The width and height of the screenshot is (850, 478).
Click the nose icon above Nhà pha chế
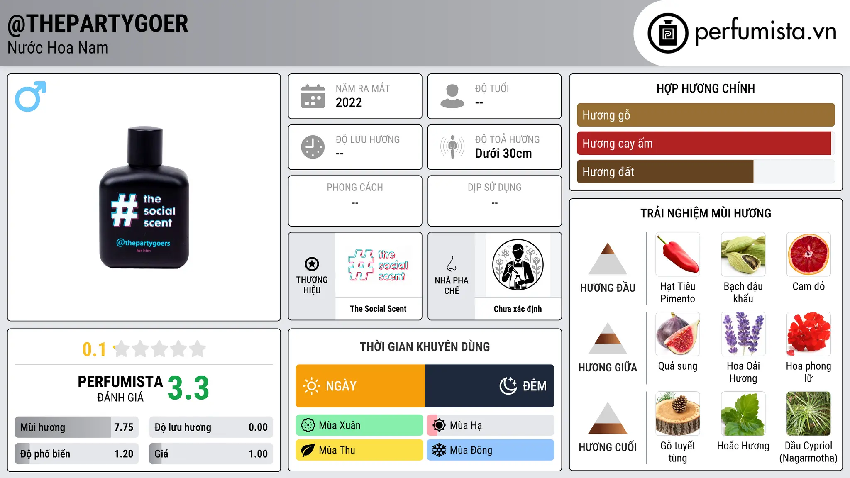pos(452,264)
